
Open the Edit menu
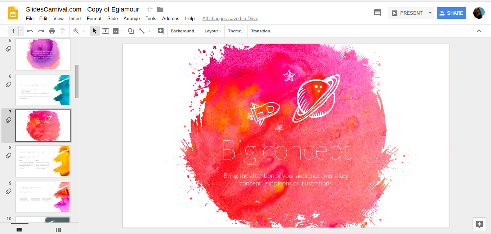(x=43, y=18)
